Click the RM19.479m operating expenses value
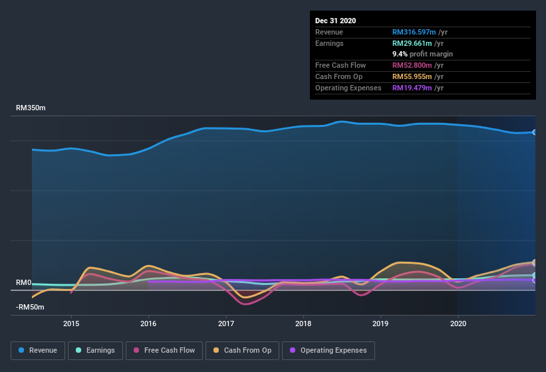 point(412,88)
